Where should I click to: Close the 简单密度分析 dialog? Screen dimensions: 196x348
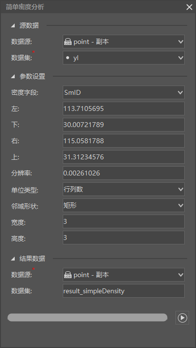(x=189, y=7)
